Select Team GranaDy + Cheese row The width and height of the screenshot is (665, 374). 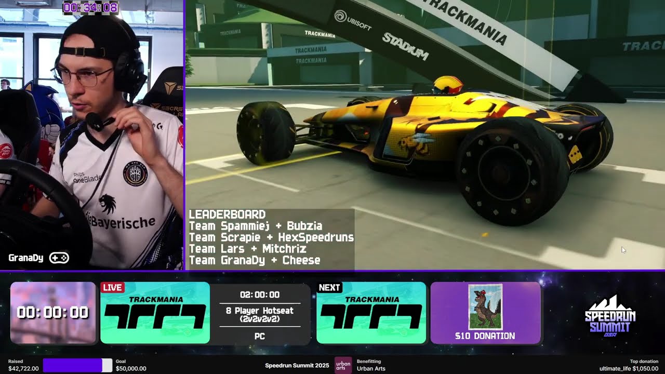click(x=255, y=260)
